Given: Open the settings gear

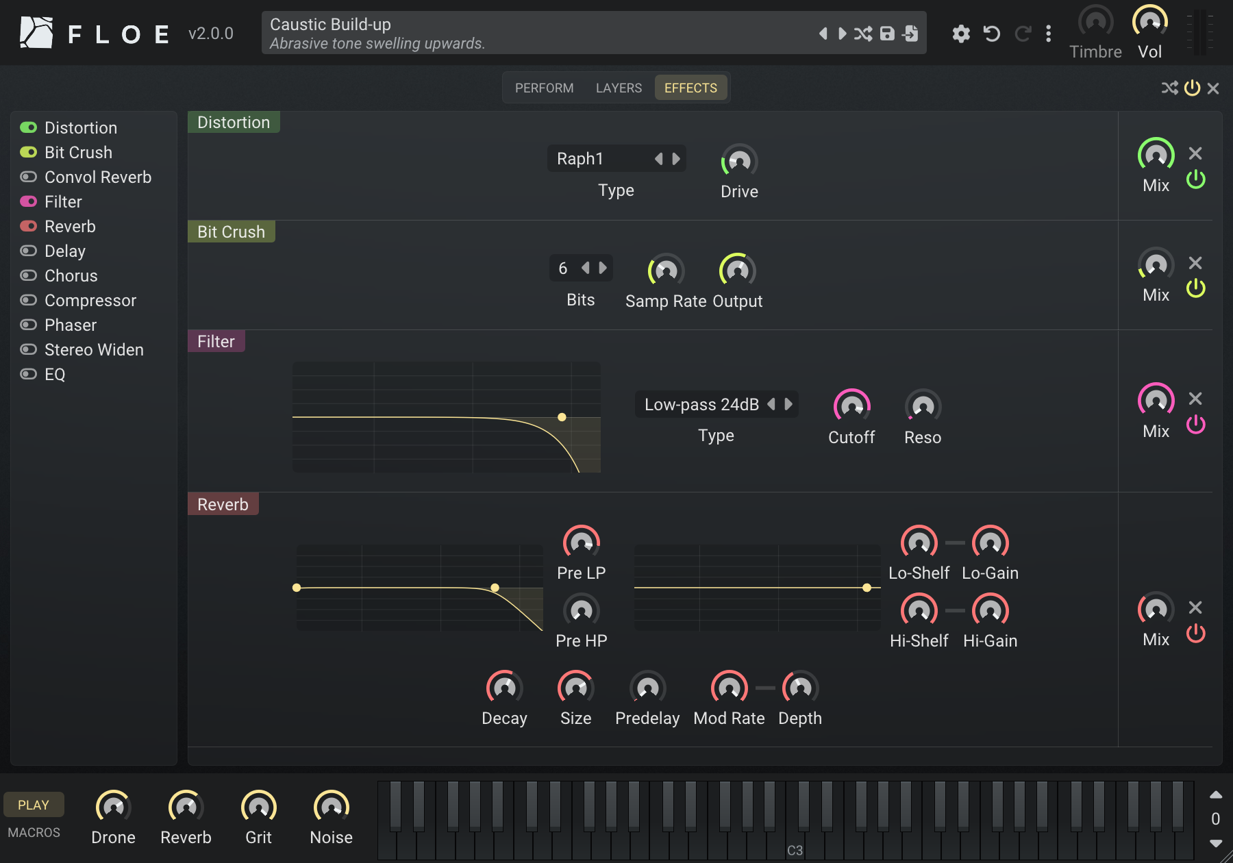Looking at the screenshot, I should [x=961, y=34].
